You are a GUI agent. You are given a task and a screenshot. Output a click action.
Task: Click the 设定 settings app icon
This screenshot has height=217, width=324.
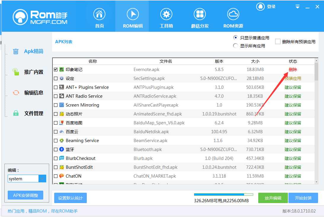tap(62, 78)
